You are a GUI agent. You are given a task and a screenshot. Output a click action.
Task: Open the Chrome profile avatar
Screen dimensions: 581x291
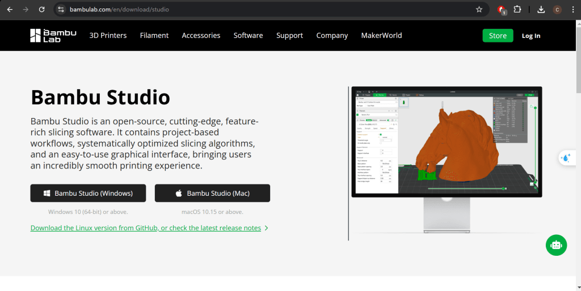557,10
